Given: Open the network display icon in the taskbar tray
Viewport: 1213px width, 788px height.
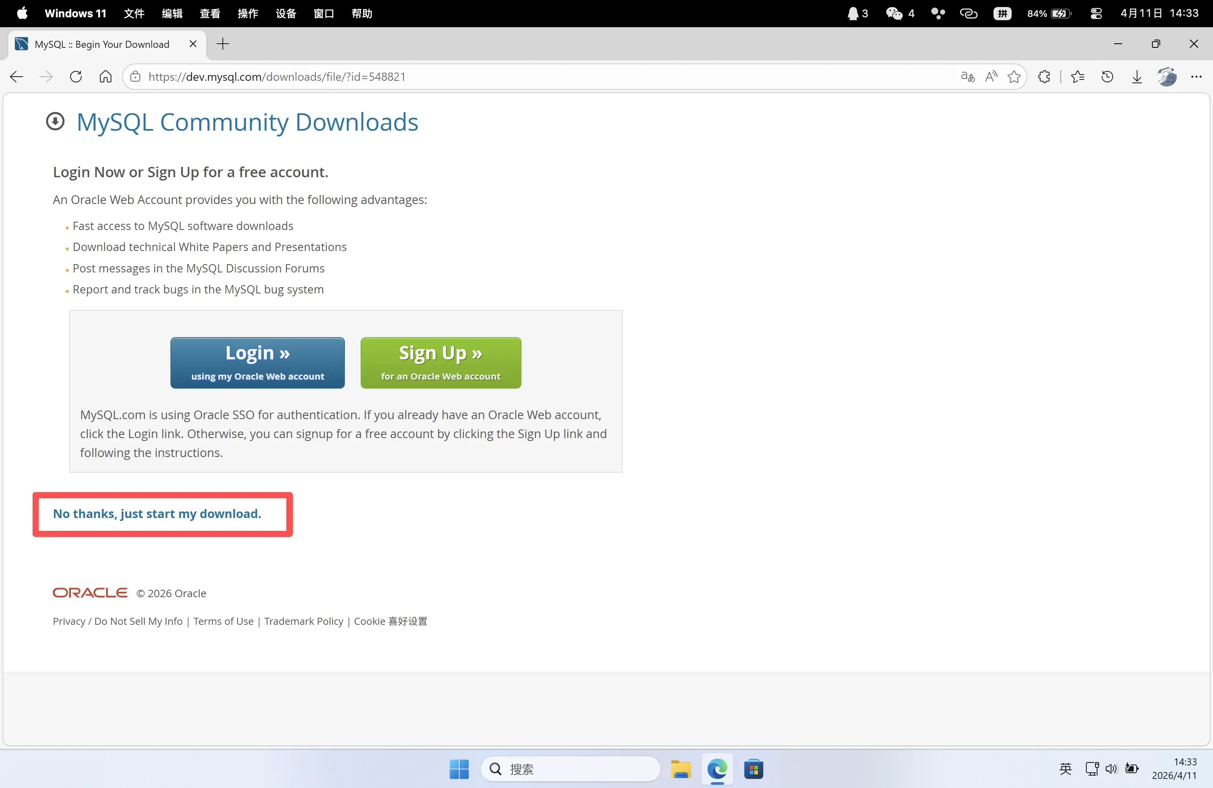Looking at the screenshot, I should 1092,769.
